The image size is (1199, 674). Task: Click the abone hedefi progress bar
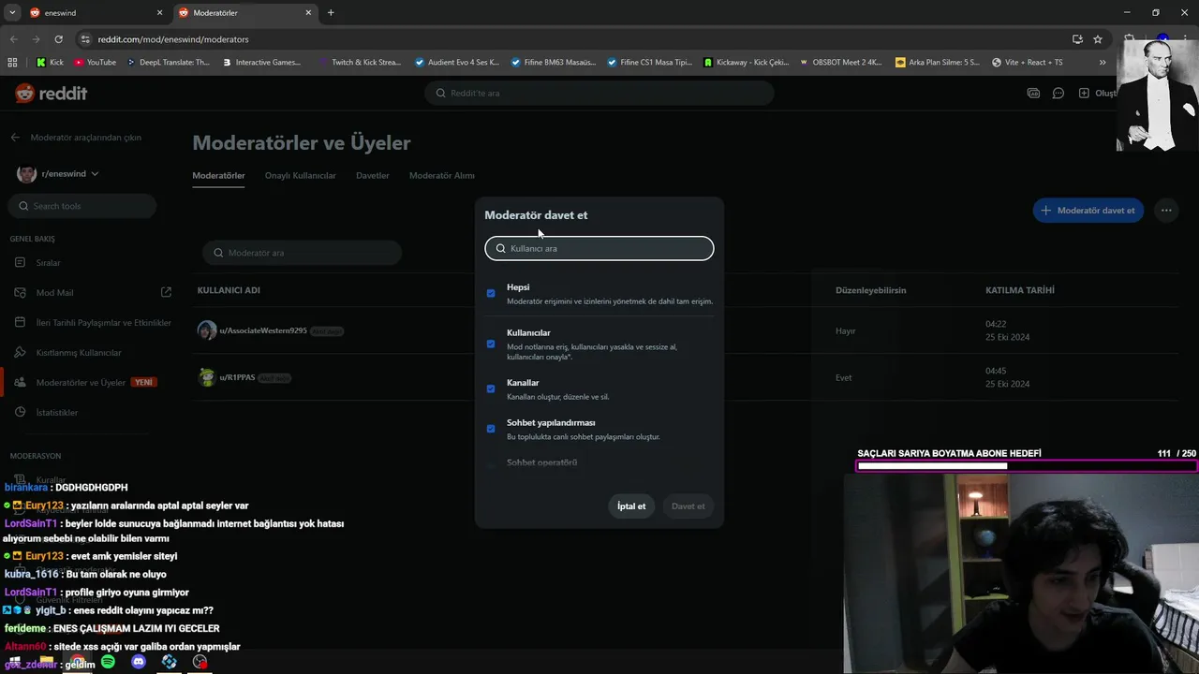click(x=1027, y=465)
